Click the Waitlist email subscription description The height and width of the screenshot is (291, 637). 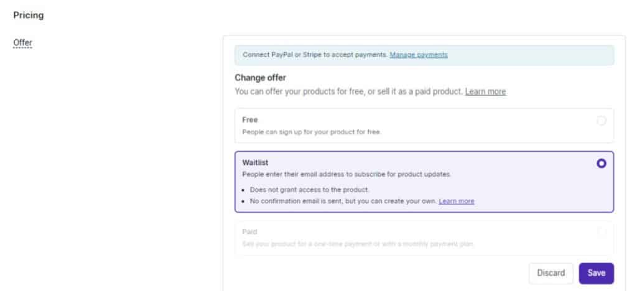click(x=346, y=175)
